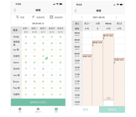This screenshot has height=117, width=136.
Task: Go to the day after 2021-08-25
Action: pos(116,17)
